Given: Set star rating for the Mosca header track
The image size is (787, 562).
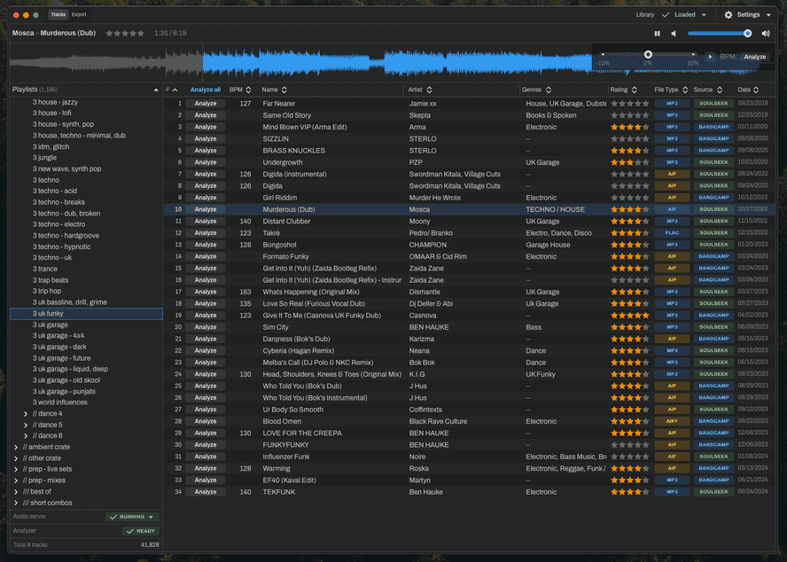Looking at the screenshot, I should [125, 34].
